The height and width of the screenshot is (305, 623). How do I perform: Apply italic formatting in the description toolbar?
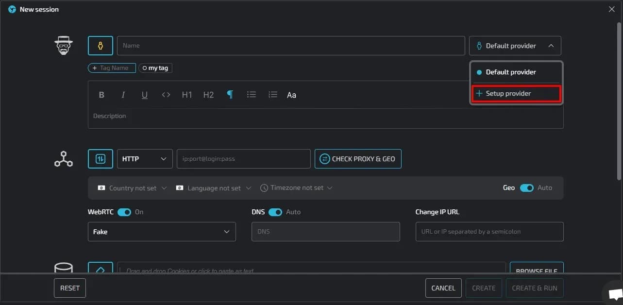(123, 95)
